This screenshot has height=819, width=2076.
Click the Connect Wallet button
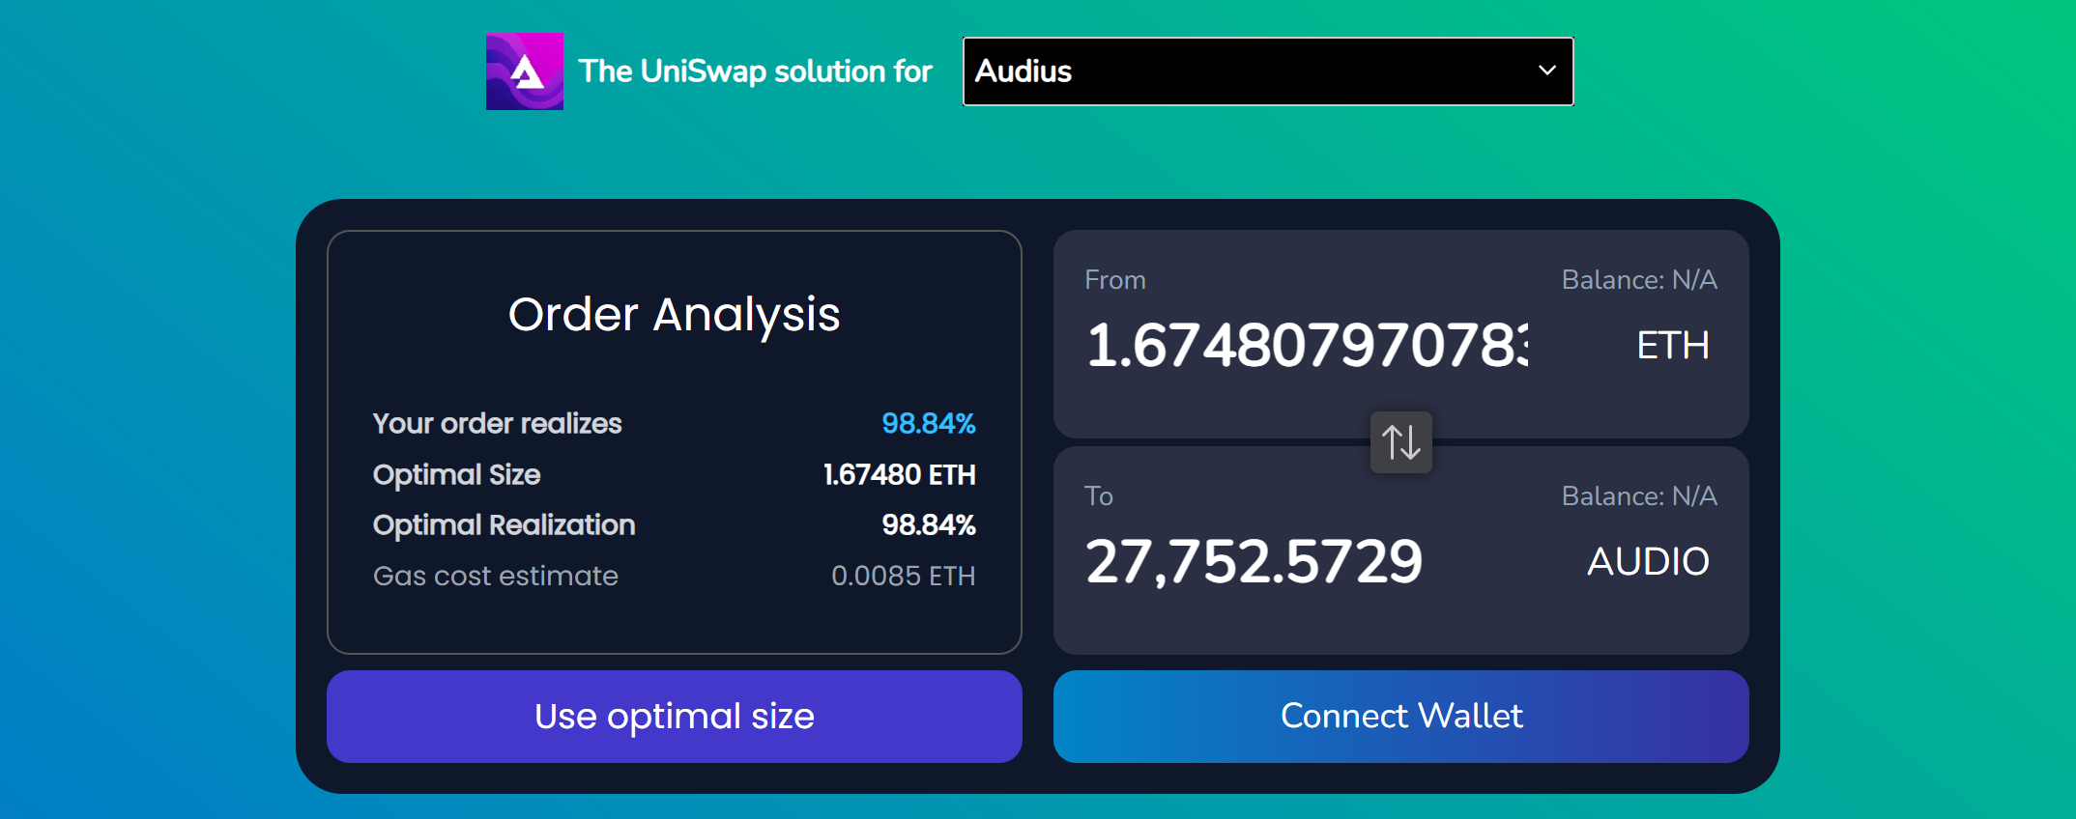click(1400, 717)
